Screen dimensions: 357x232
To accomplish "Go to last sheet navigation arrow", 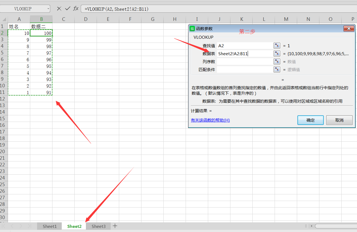I will [x=29, y=226].
